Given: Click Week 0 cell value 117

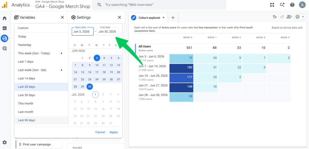Looking at the screenshot, I should pyautogui.click(x=181, y=78).
